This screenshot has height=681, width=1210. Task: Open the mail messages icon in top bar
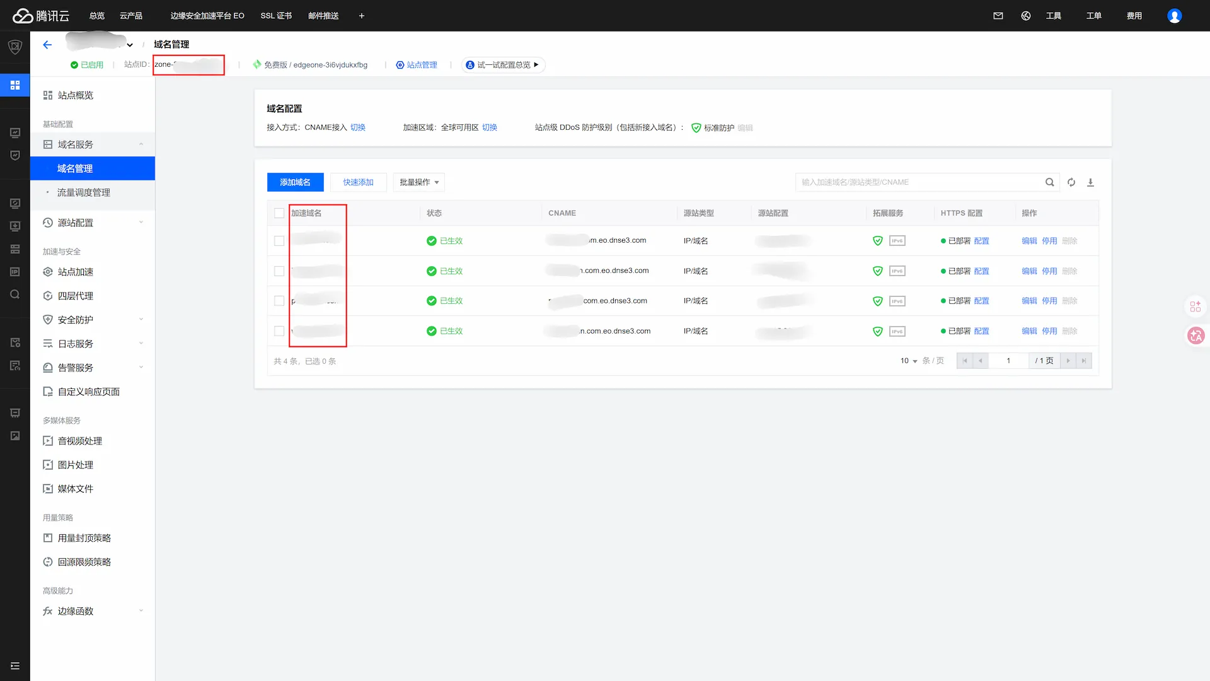[x=998, y=16]
